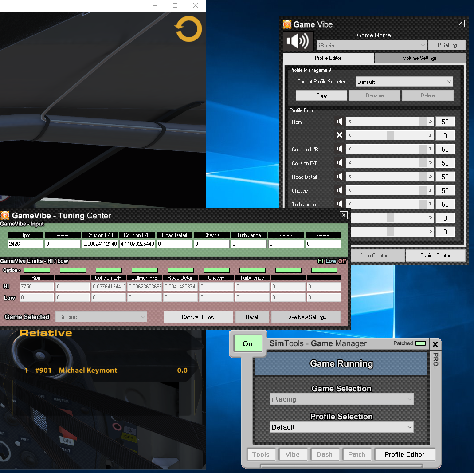Switch to the Volume Settings tab

click(420, 58)
